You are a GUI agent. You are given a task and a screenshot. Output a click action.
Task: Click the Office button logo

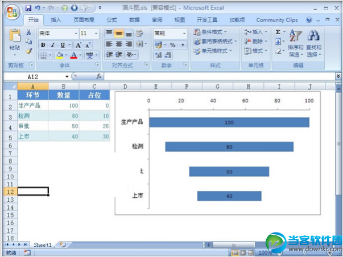pyautogui.click(x=12, y=12)
